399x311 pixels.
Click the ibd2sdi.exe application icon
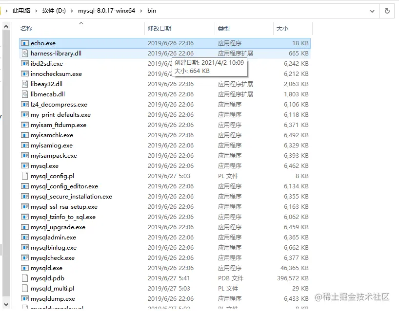point(25,63)
